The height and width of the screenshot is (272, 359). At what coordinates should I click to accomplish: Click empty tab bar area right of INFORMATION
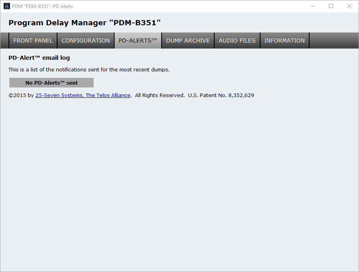coord(334,41)
